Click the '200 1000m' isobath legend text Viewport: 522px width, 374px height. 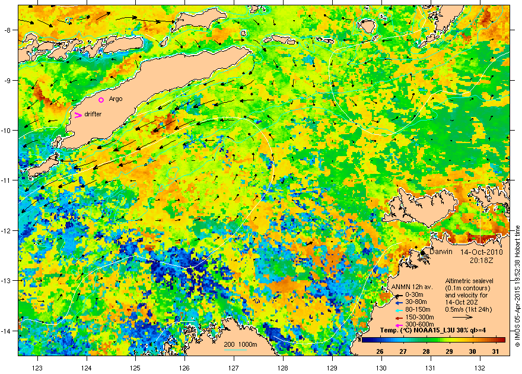click(x=240, y=345)
